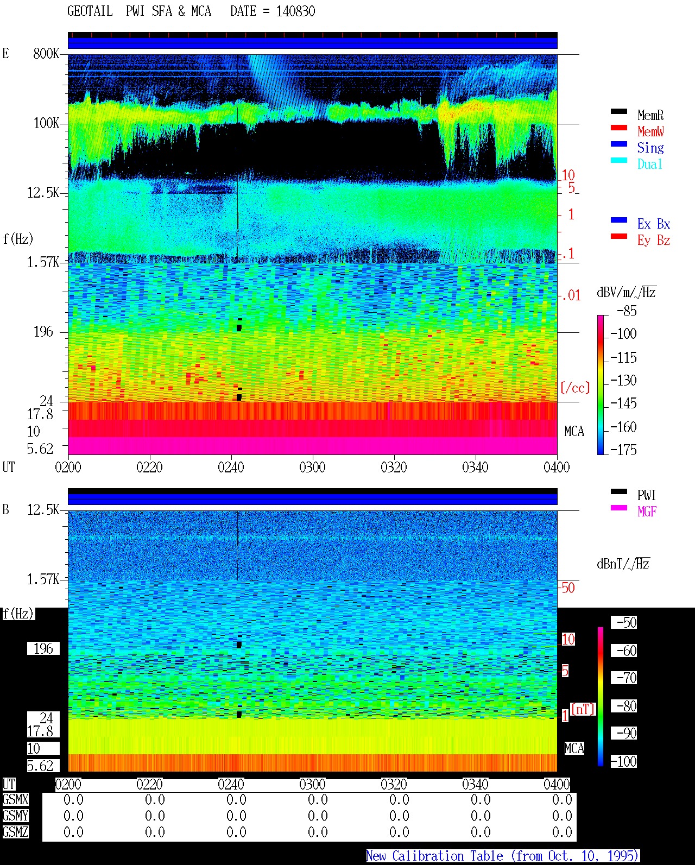The width and height of the screenshot is (695, 865).
Task: Click the GSMY row label
Action: pos(15,816)
